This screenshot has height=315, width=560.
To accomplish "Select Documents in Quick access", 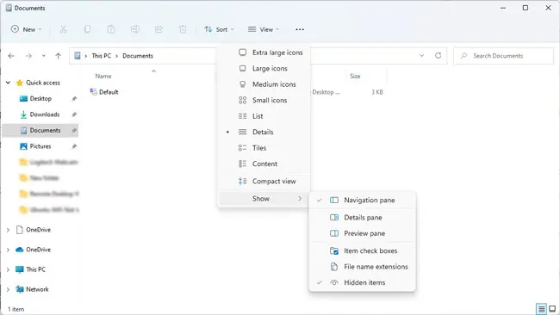I will (40, 131).
